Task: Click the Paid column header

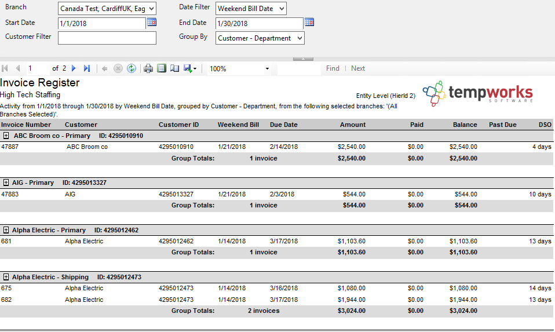Action: (417, 125)
